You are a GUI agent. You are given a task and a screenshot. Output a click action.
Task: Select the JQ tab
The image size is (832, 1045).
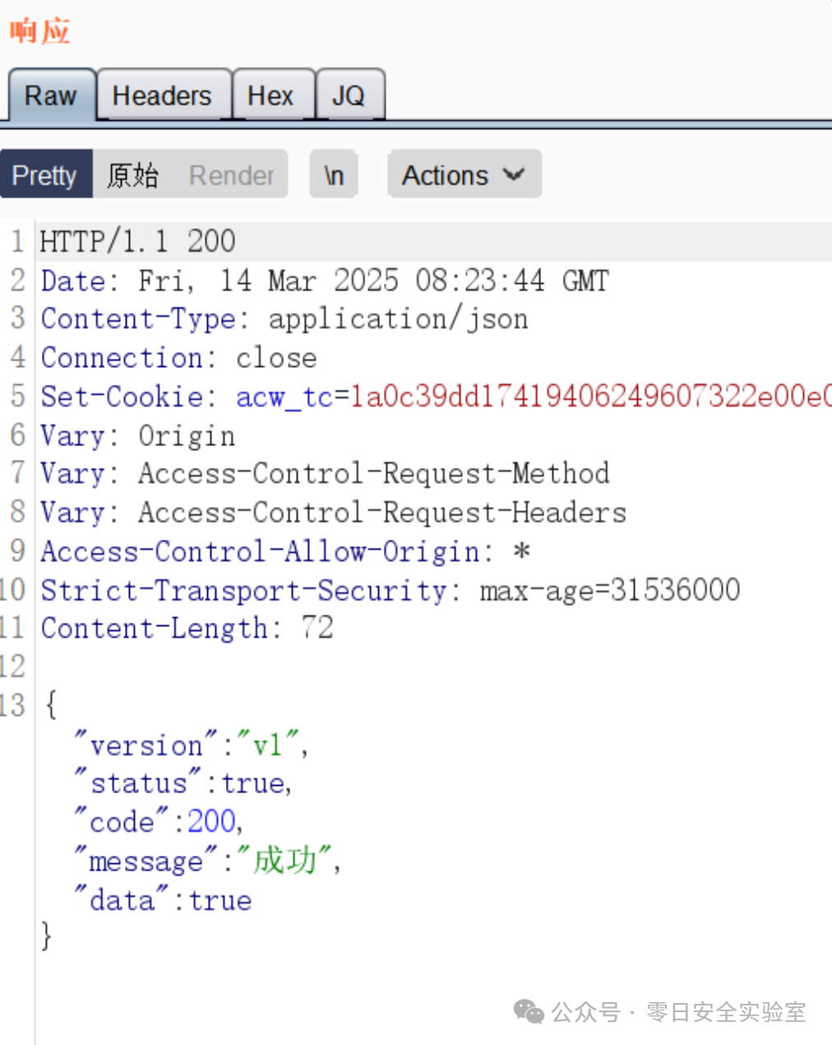[x=349, y=96]
